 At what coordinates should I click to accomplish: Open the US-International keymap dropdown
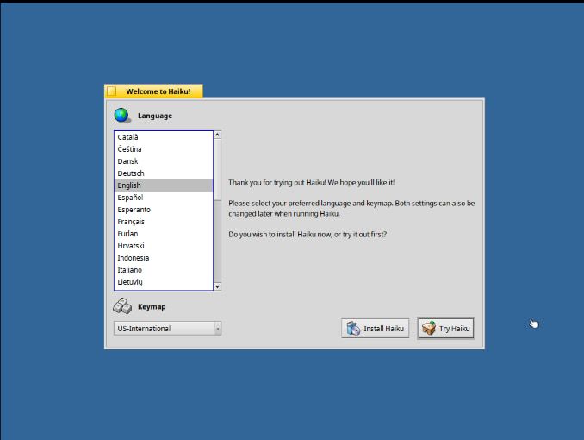click(x=167, y=329)
